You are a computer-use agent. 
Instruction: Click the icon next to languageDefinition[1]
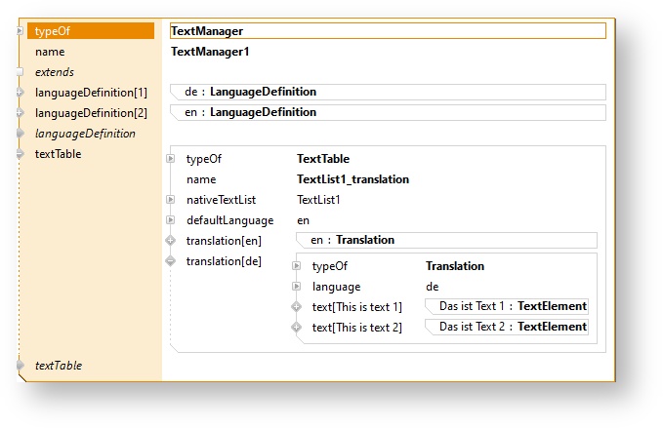[x=20, y=93]
